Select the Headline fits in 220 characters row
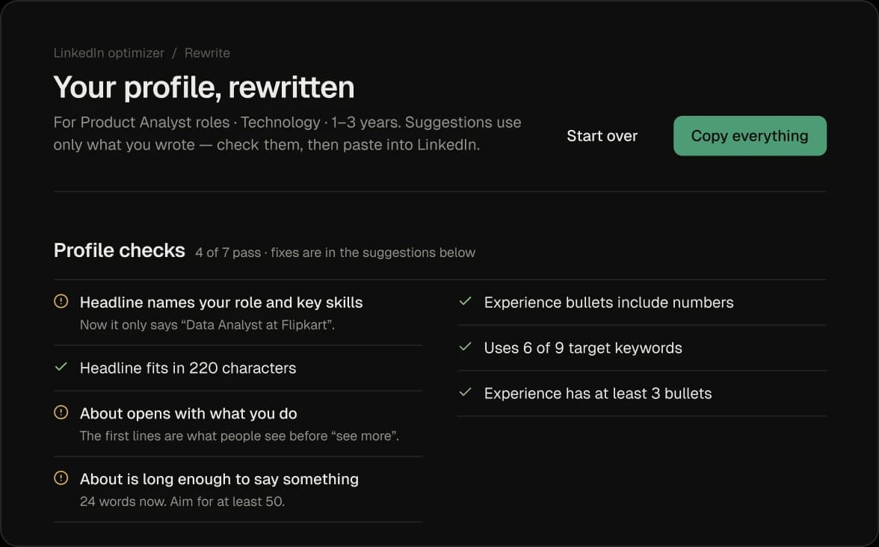The width and height of the screenshot is (879, 547). 238,368
